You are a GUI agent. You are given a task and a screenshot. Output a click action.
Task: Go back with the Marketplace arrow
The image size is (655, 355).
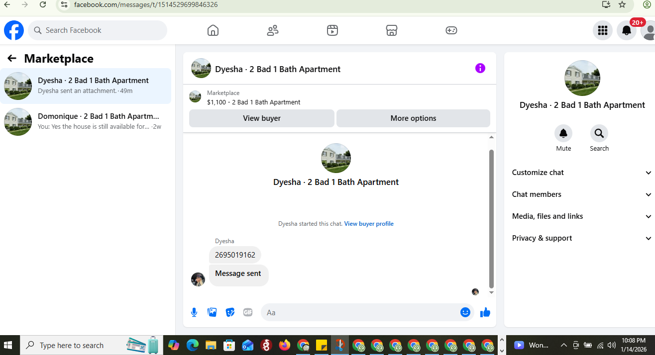[x=12, y=59]
